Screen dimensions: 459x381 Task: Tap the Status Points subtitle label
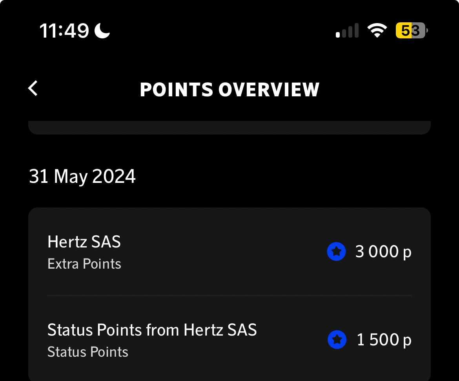point(88,352)
